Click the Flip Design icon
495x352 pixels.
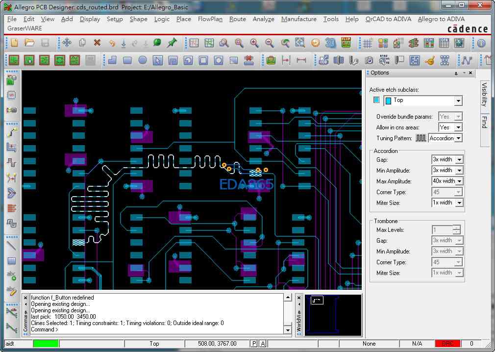[346, 43]
